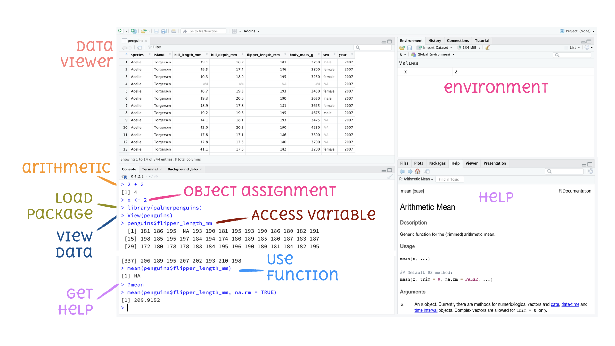The image size is (615, 346).
Task: Go to Help home page icon
Action: coord(417,171)
